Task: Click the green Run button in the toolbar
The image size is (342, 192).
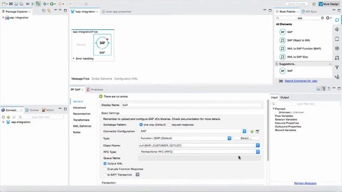Action: [52, 4]
